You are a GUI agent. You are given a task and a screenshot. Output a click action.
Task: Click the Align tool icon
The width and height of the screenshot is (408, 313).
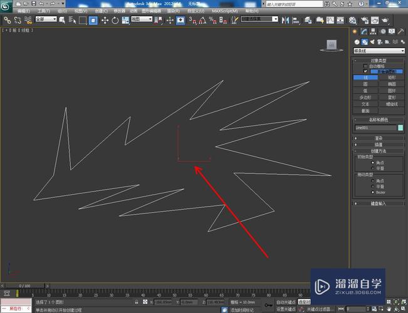pos(296,20)
